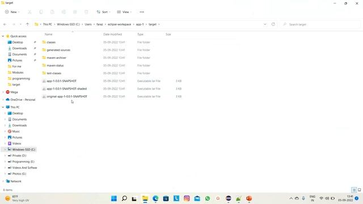This screenshot has width=363, height=204.
Task: Open Music under This PC
Action: [x=16, y=131]
